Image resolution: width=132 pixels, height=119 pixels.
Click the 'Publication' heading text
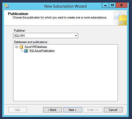[x=18, y=14]
